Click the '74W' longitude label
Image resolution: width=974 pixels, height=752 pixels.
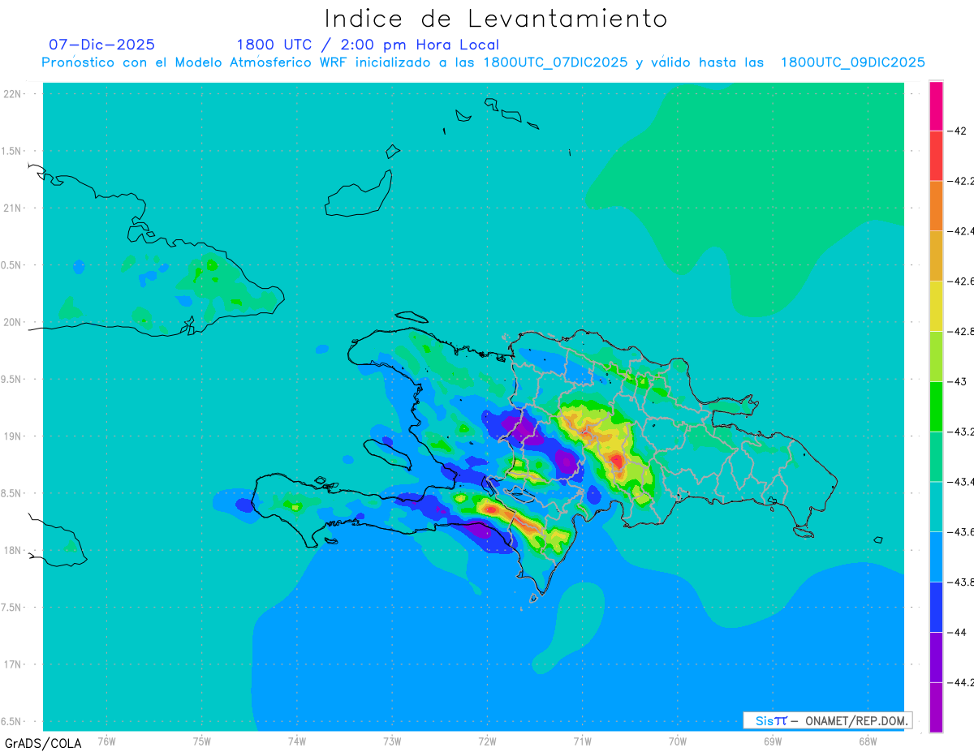297,740
